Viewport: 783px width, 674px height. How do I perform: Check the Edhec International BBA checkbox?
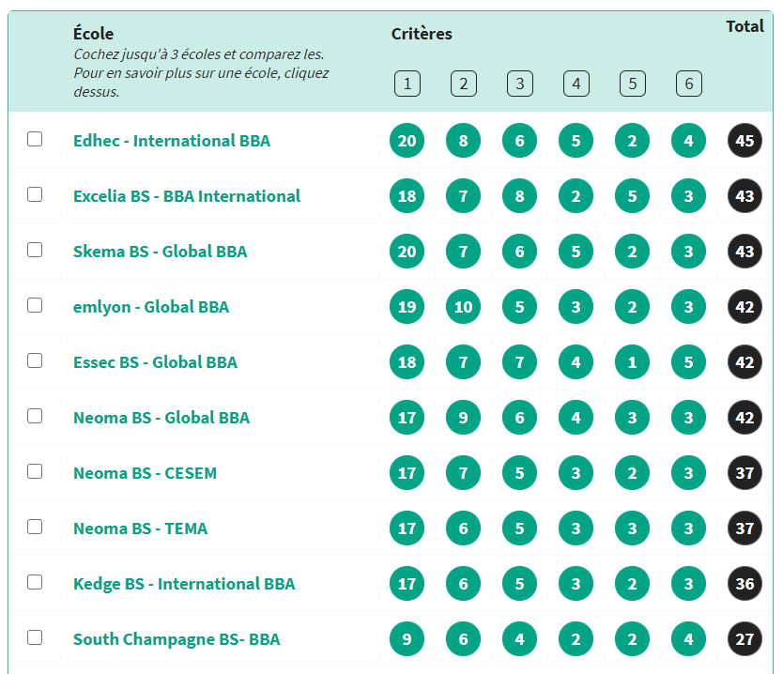pyautogui.click(x=35, y=139)
